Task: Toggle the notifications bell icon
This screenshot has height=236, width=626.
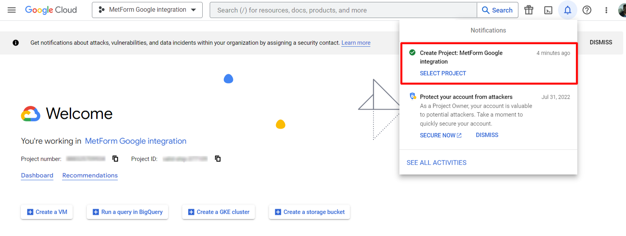Action: [567, 10]
